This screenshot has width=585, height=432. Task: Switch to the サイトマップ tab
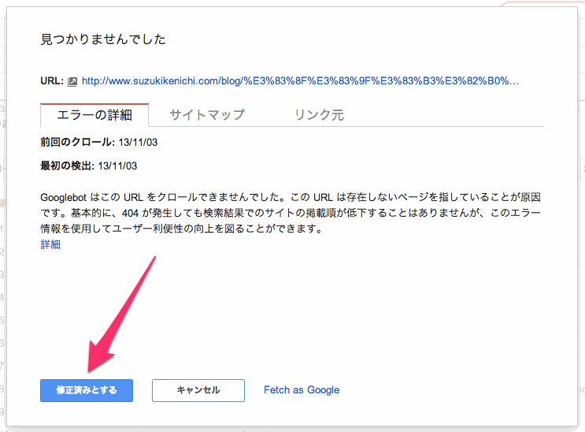click(x=207, y=115)
